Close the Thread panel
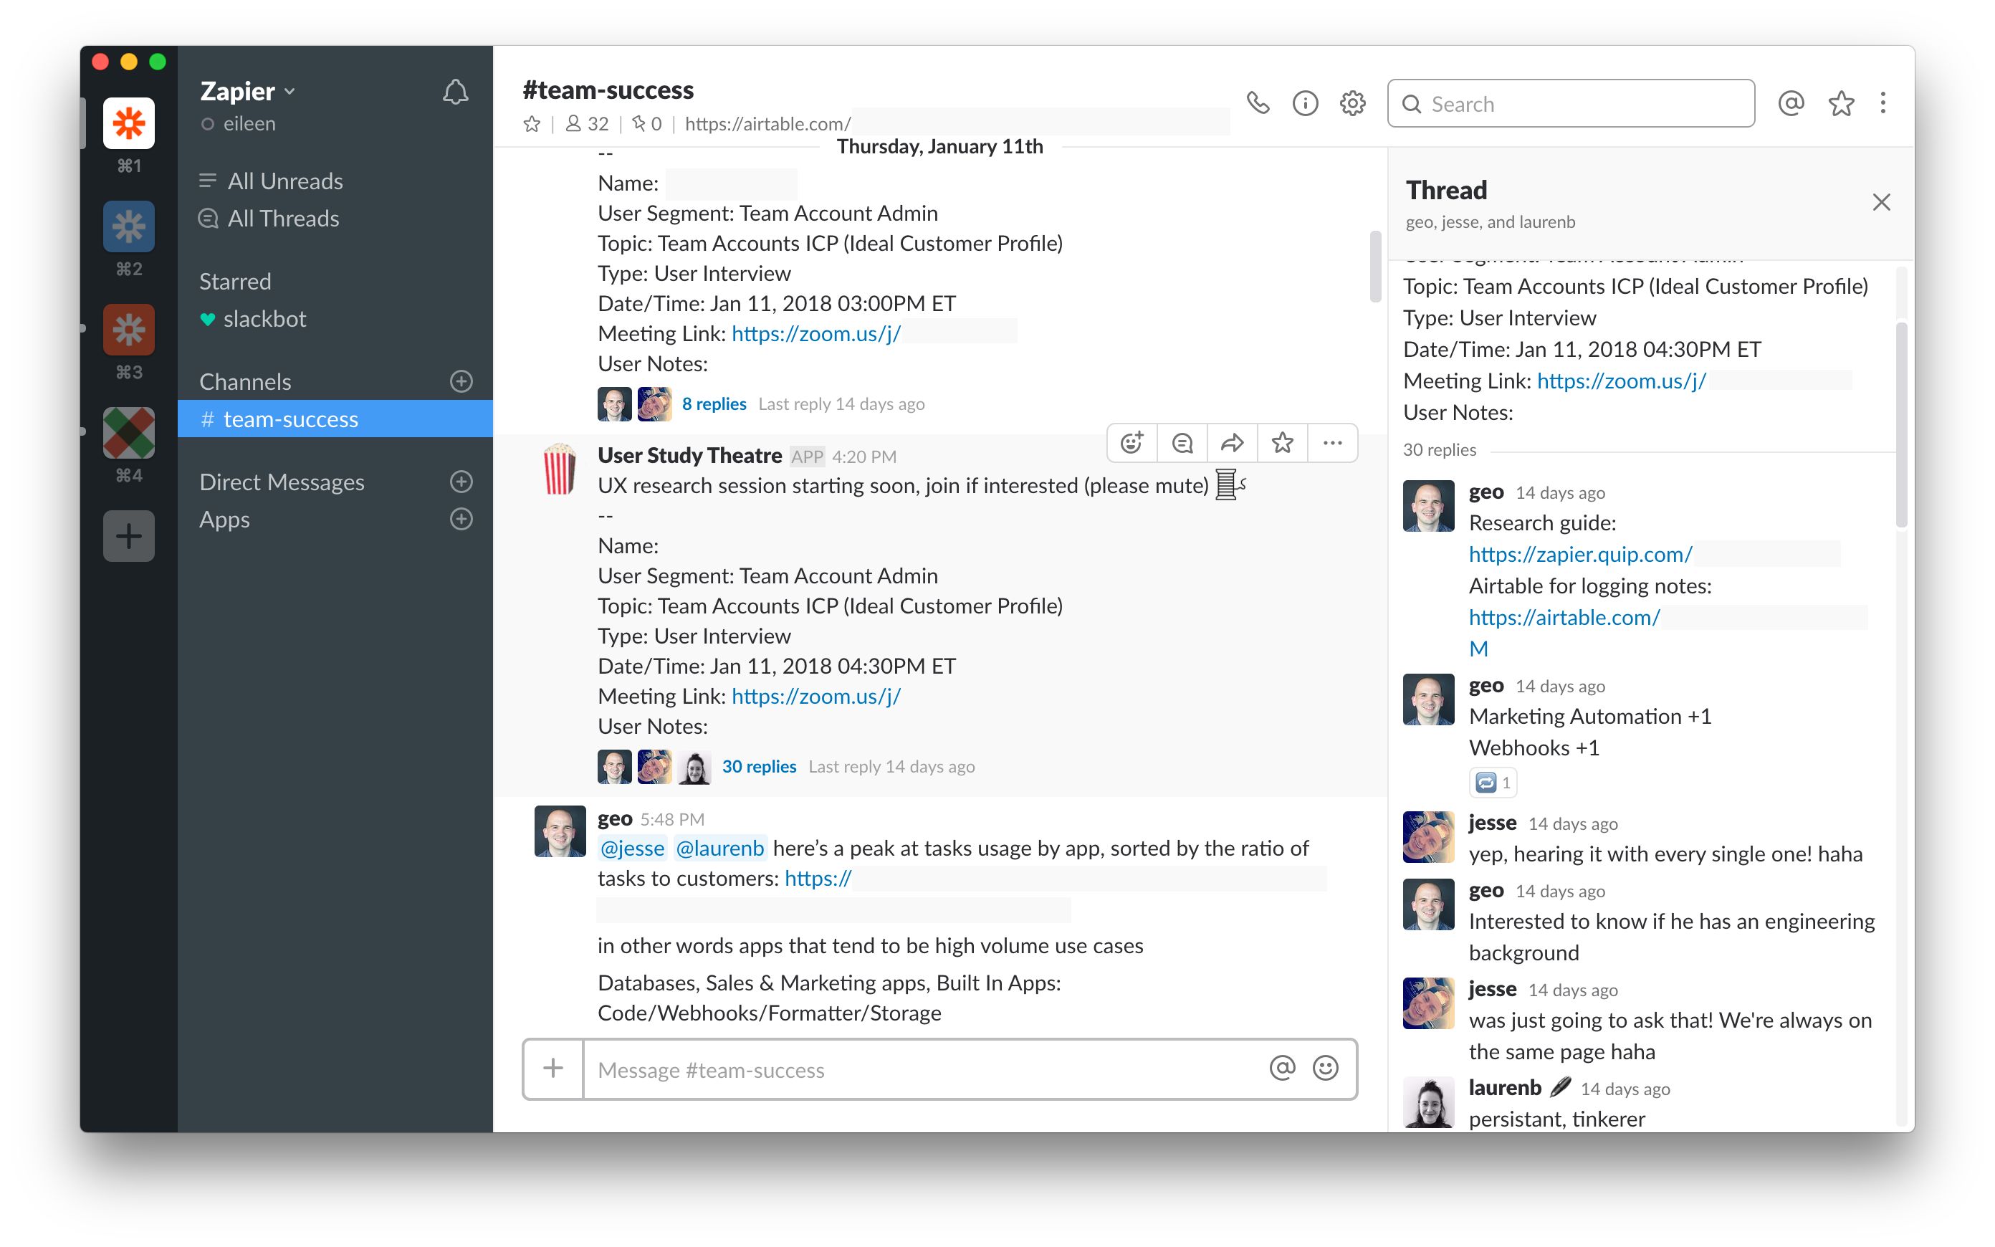Image resolution: width=1995 pixels, height=1247 pixels. pyautogui.click(x=1881, y=202)
